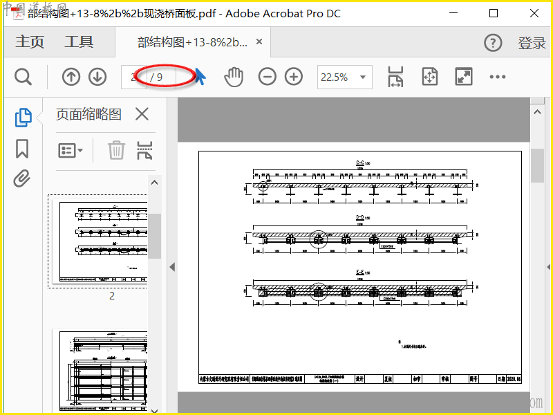
Task: Click the 登录 sign-in button
Action: 532,43
